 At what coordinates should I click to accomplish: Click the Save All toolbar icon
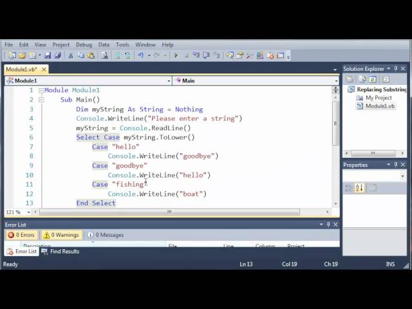(x=58, y=56)
